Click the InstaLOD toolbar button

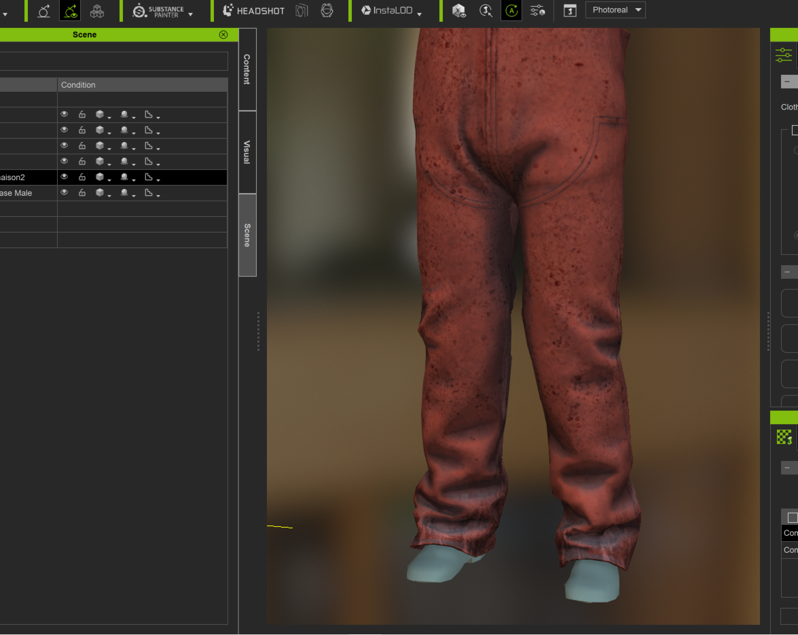(391, 11)
